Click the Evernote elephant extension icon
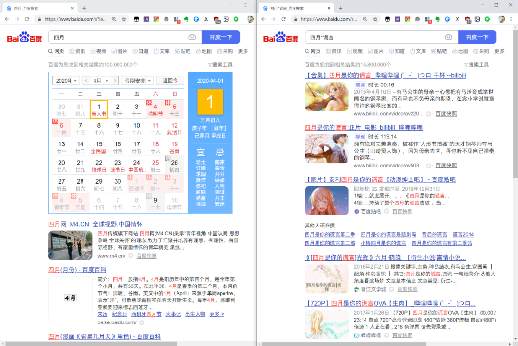 (186, 19)
